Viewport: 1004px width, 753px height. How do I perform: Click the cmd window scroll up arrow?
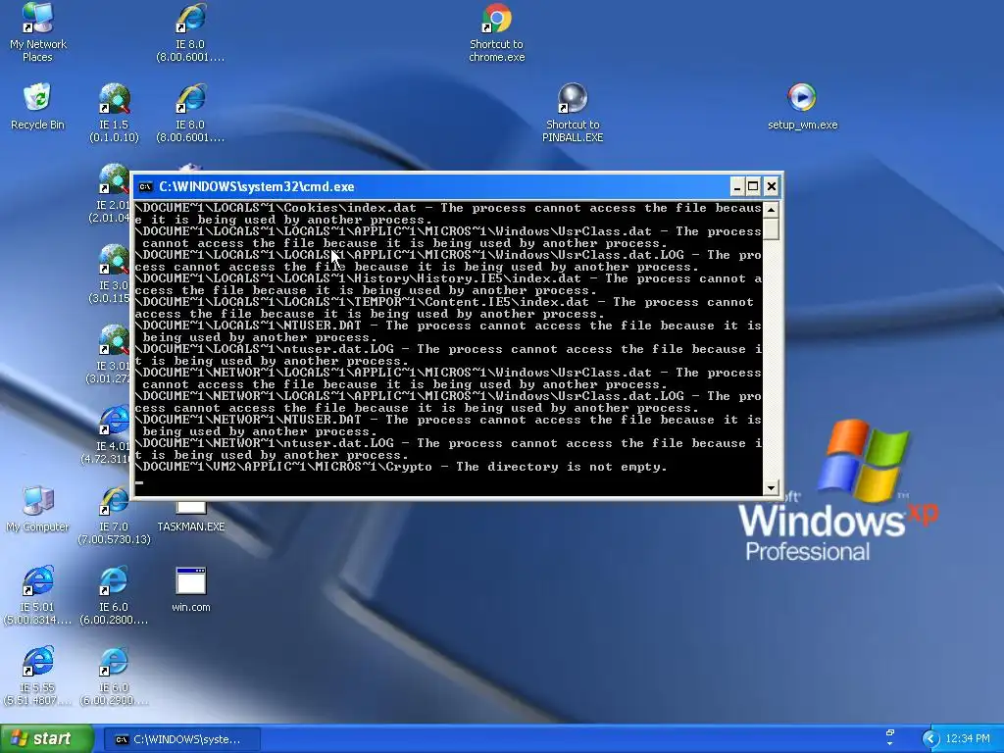771,210
